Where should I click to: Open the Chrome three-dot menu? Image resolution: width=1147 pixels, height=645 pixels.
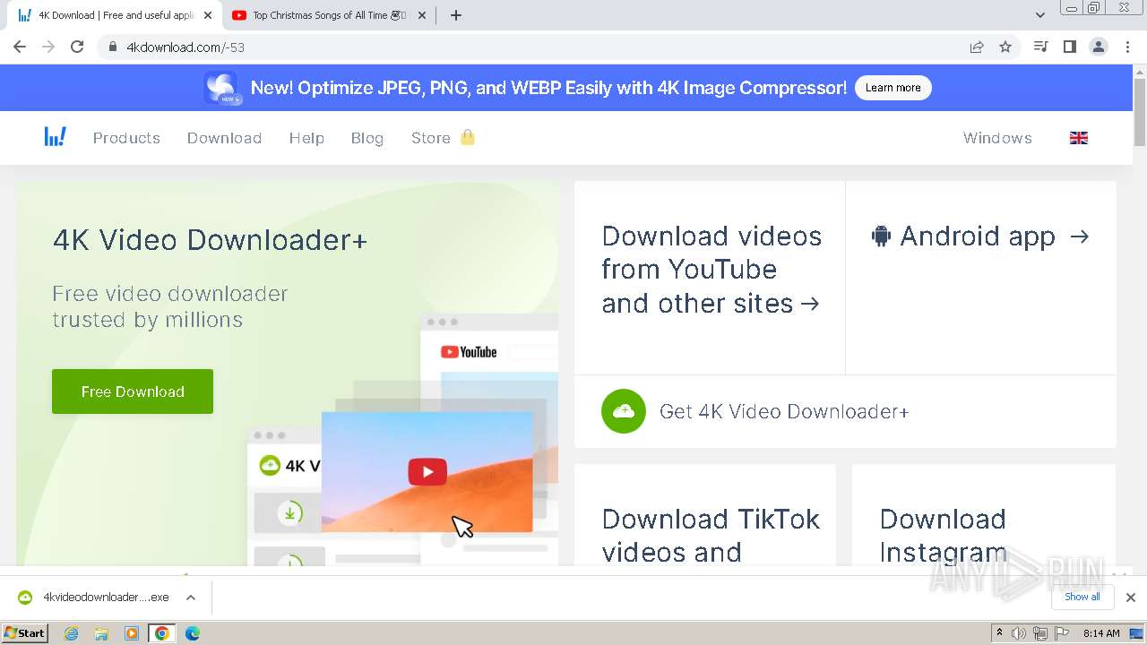pos(1127,47)
